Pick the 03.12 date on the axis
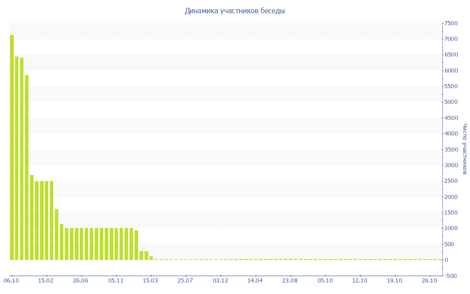This screenshot has height=294, width=470. coord(220,280)
